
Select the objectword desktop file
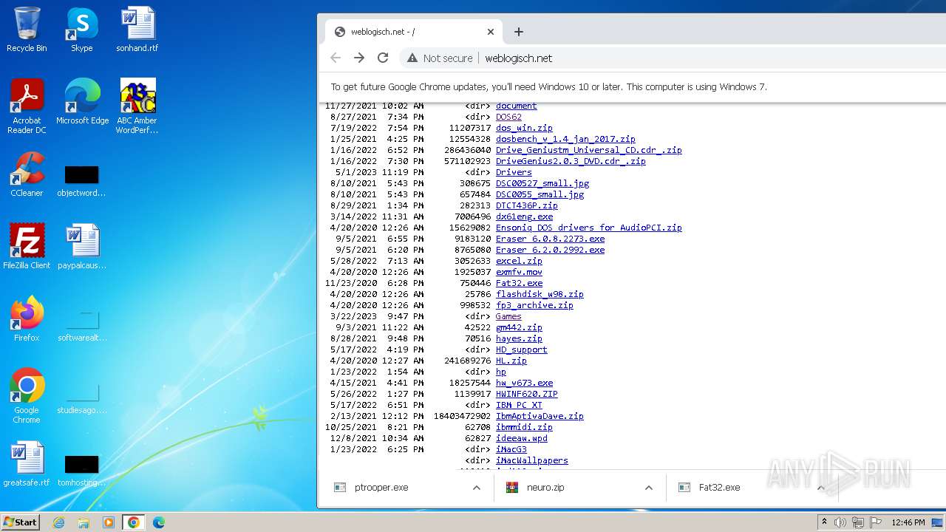pyautogui.click(x=81, y=181)
